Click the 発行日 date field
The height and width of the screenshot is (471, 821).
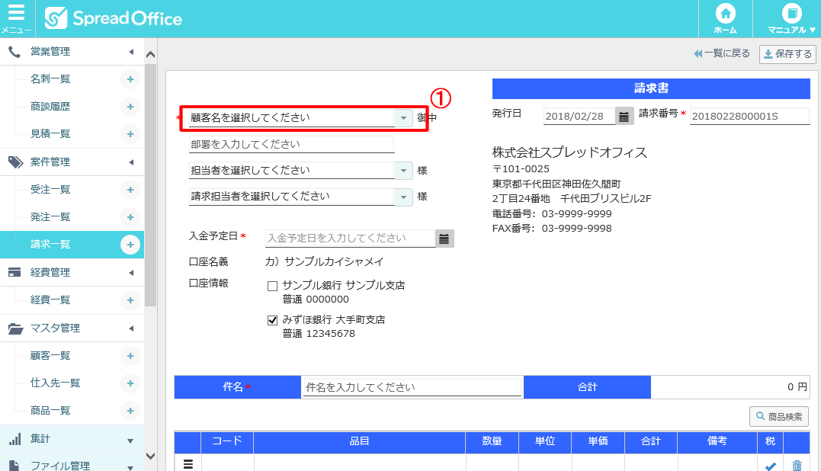(x=579, y=116)
